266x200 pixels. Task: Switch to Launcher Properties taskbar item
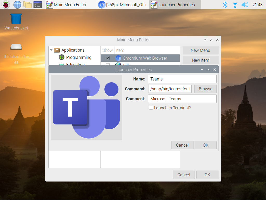pyautogui.click(x=175, y=5)
